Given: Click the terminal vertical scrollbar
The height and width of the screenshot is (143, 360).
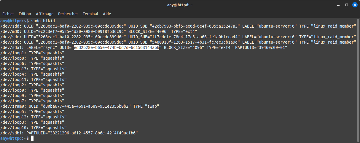Looking at the screenshot, I should (x=358, y=80).
